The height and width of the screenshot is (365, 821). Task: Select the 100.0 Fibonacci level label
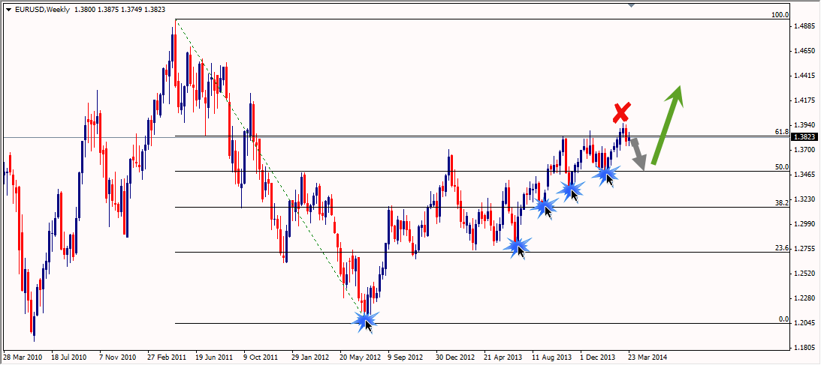tap(780, 15)
